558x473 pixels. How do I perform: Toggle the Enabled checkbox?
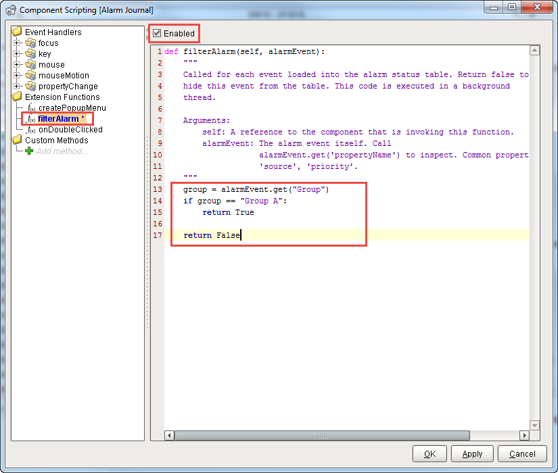(157, 33)
